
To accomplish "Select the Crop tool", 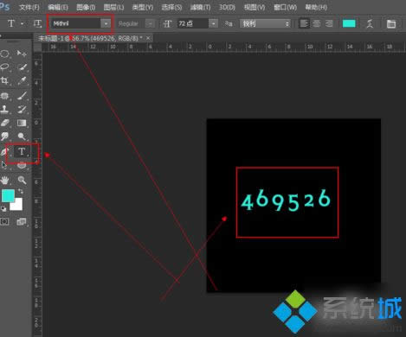I will 5,80.
